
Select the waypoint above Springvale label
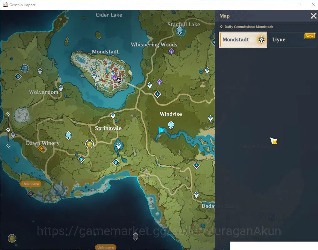113,116
